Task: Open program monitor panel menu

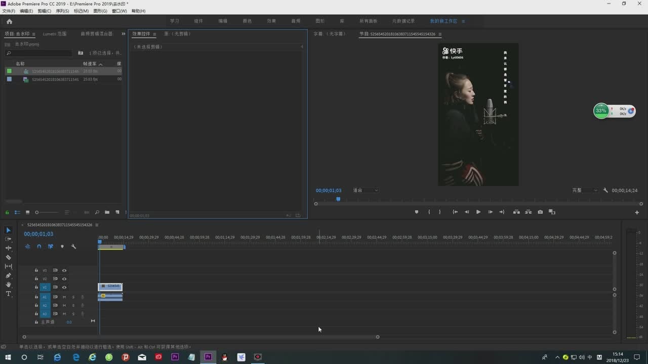Action: pos(440,34)
